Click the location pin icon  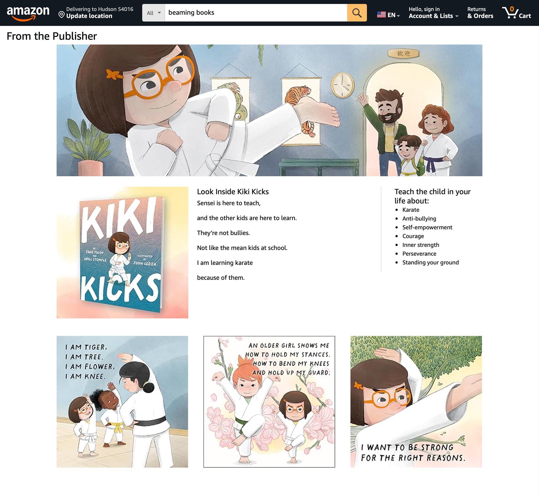(x=61, y=15)
